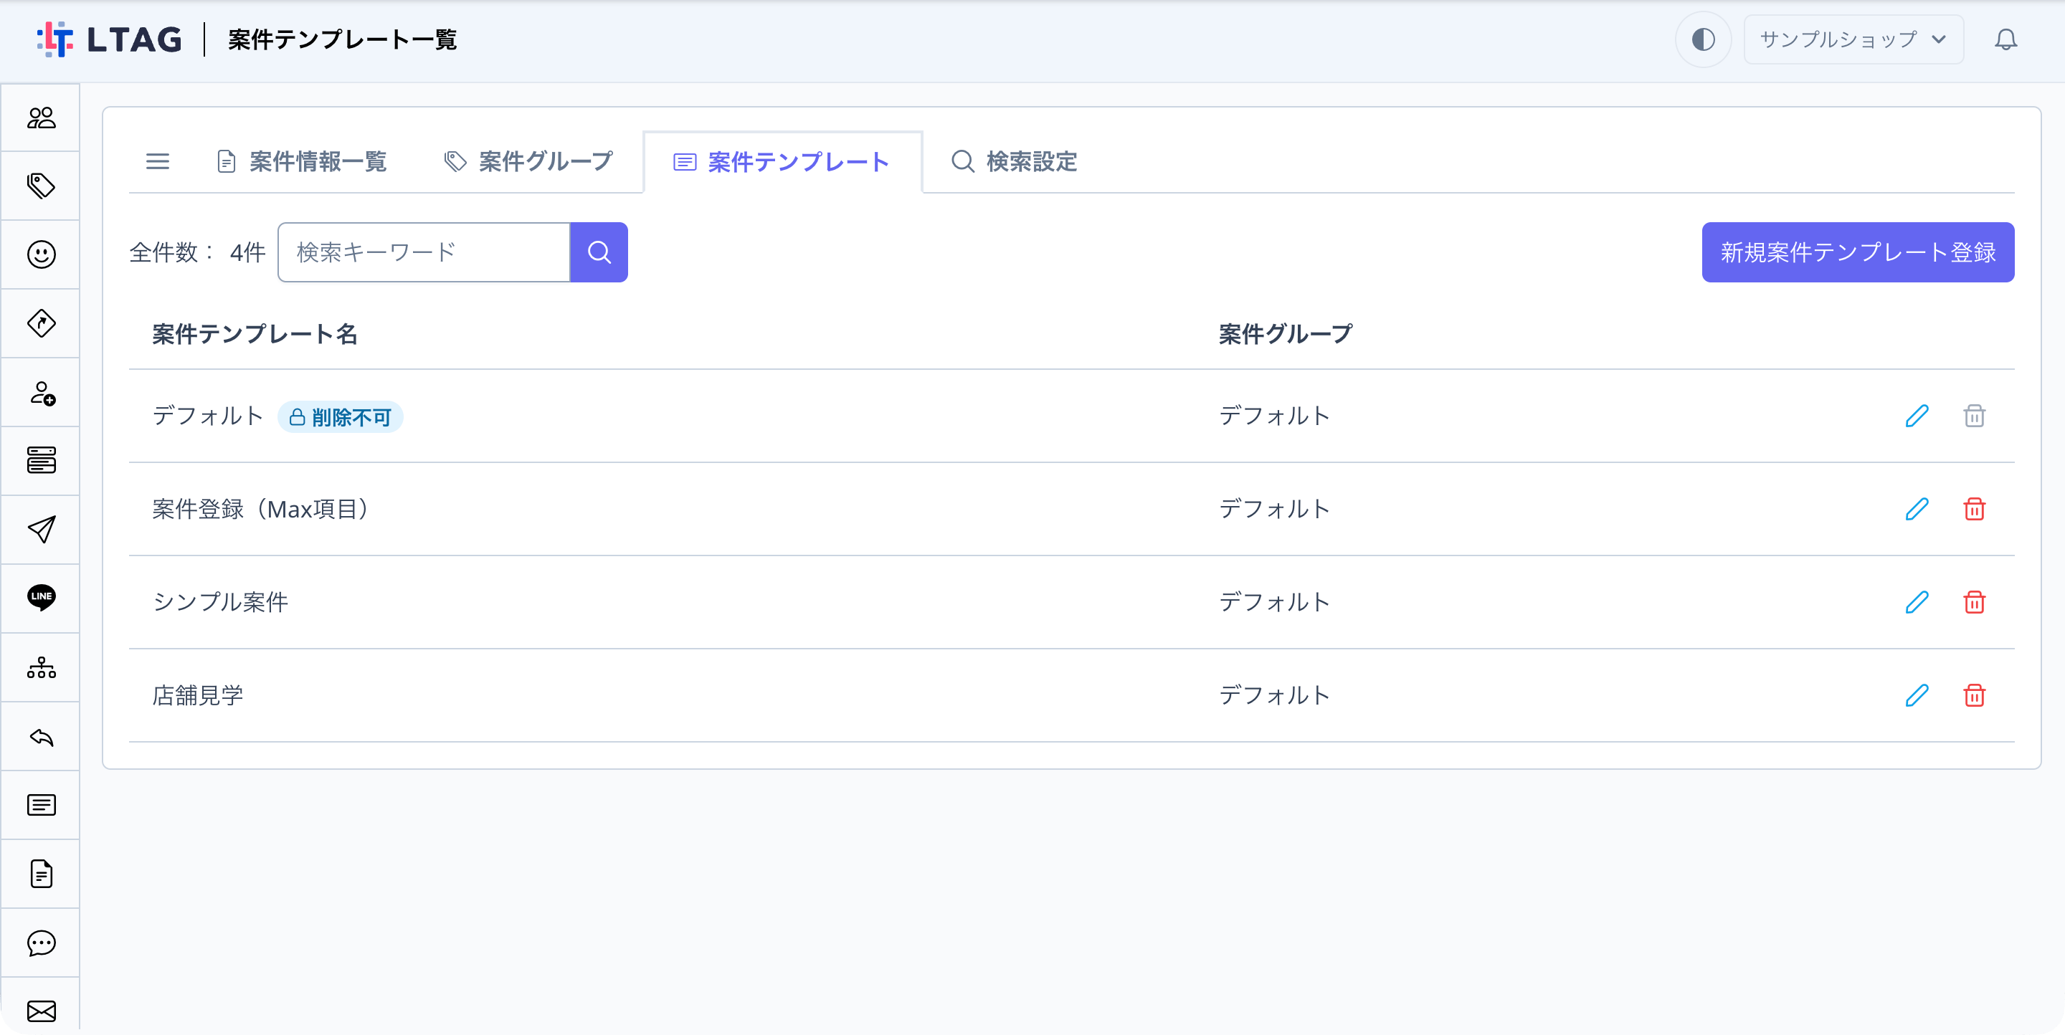Click the notification bell icon
This screenshot has width=2065, height=1035.
2005,39
